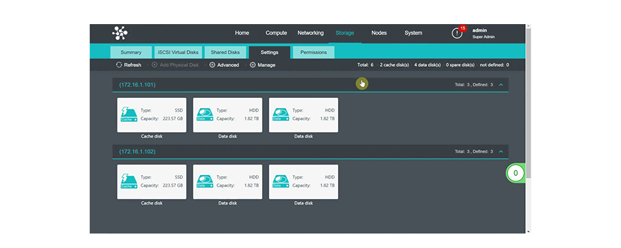
Task: Click the Refresh button label
Action: pyautogui.click(x=132, y=65)
